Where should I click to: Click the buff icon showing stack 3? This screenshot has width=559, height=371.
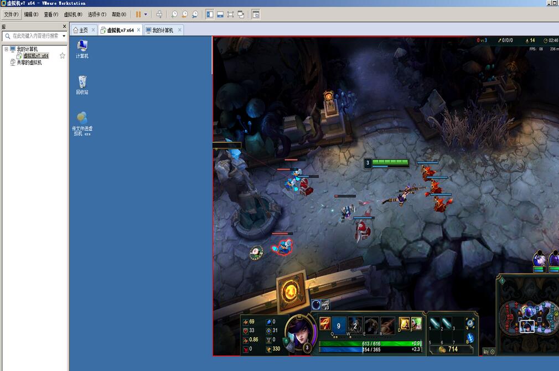coord(325,305)
